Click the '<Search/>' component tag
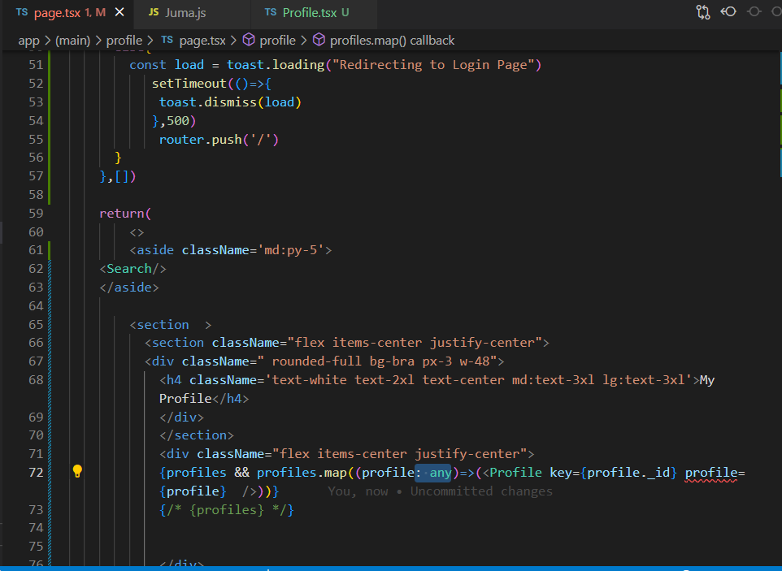Viewport: 782px width, 571px height. pos(133,269)
